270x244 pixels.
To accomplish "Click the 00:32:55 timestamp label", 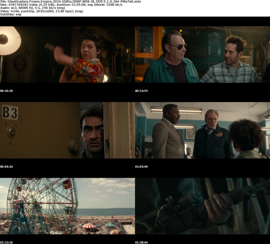I will pyautogui.click(x=142, y=91).
